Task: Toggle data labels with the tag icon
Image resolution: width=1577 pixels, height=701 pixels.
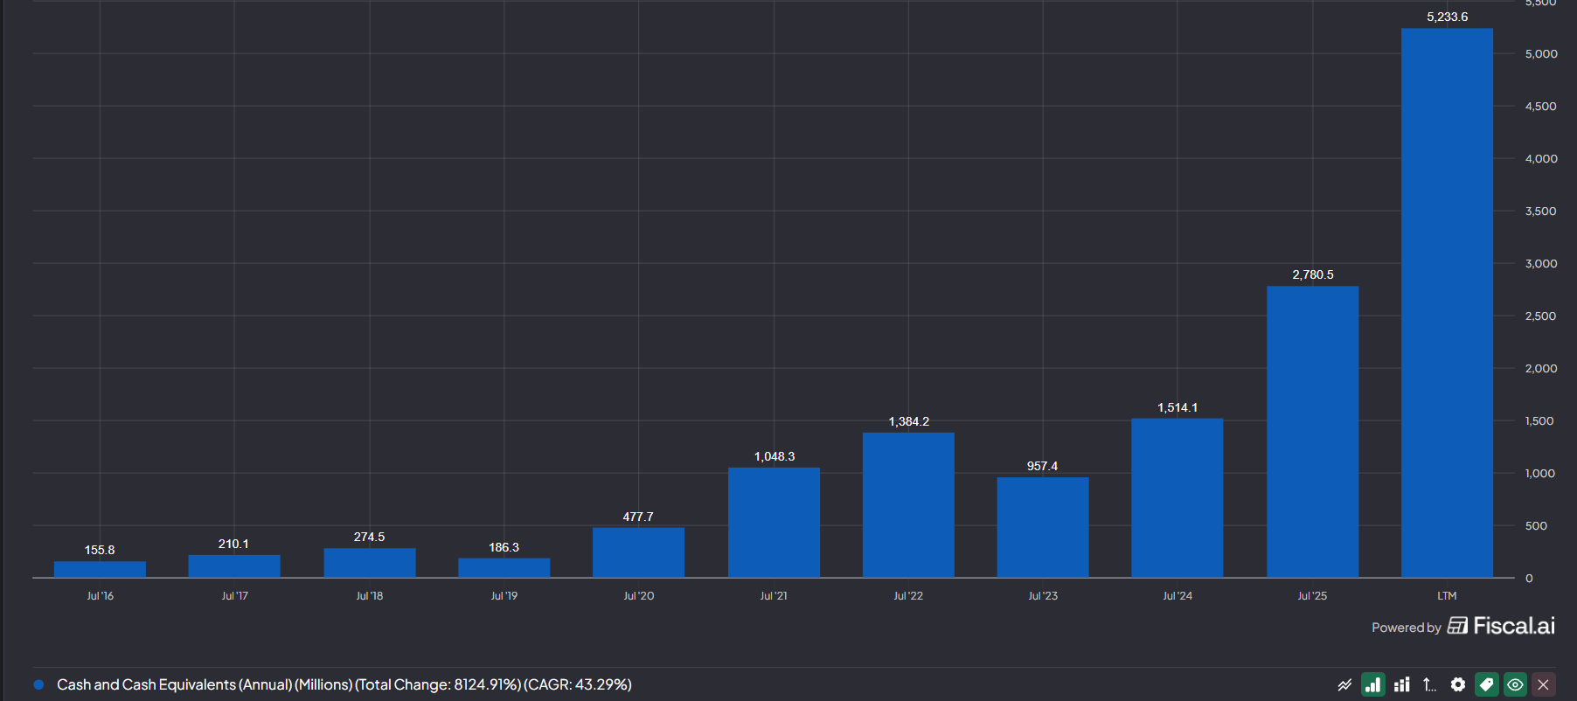Action: [x=1486, y=684]
